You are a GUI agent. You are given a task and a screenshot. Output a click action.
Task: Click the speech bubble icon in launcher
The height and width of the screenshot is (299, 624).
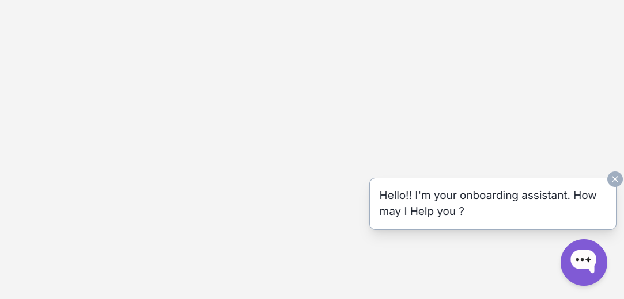pyautogui.click(x=583, y=261)
